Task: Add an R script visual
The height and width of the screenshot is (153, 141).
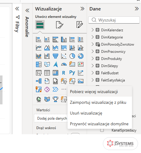Action: pos(64,73)
